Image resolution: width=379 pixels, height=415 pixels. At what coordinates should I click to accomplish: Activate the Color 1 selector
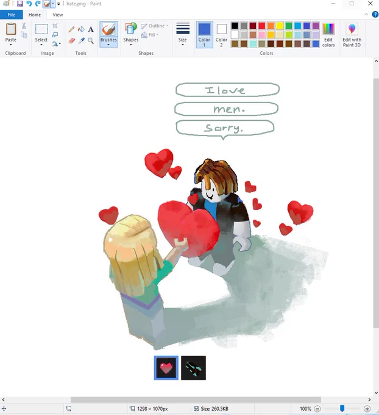(x=204, y=35)
